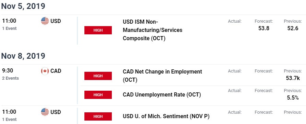
Task: Open CAD Unemployment Rate (OCT) event
Action: [x=162, y=95]
